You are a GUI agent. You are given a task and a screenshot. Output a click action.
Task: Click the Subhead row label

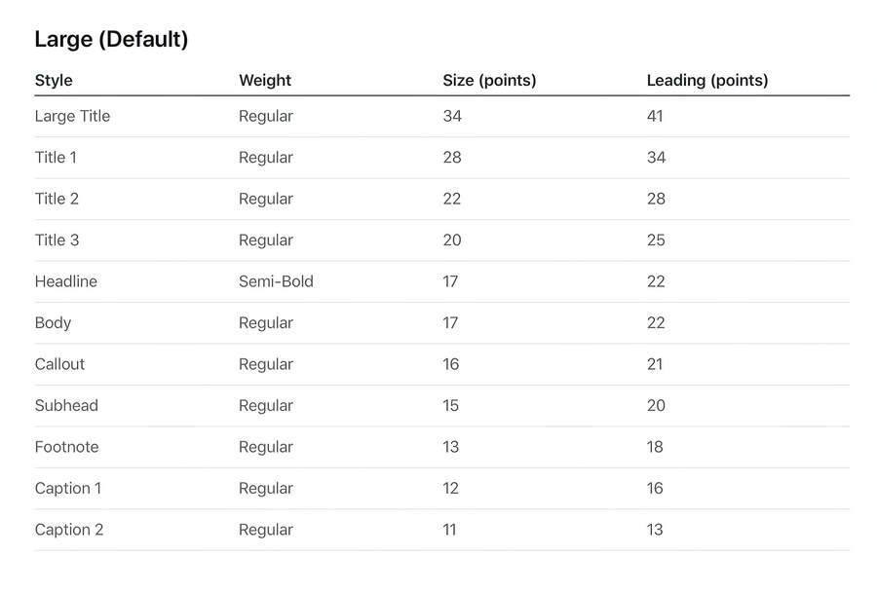[66, 406]
